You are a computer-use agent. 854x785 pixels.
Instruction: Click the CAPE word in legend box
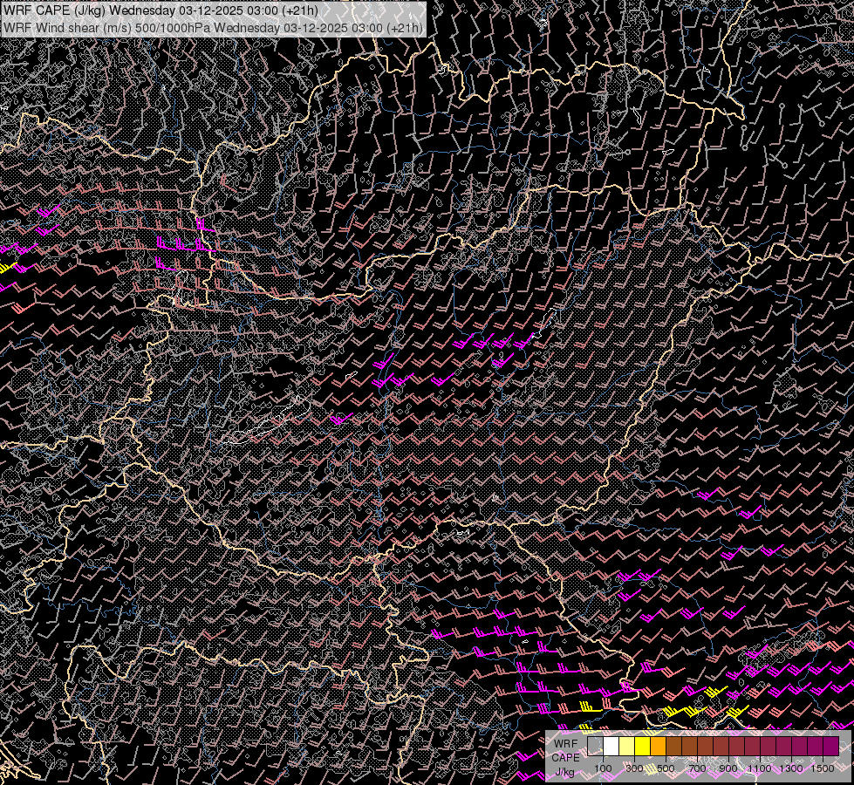(565, 757)
